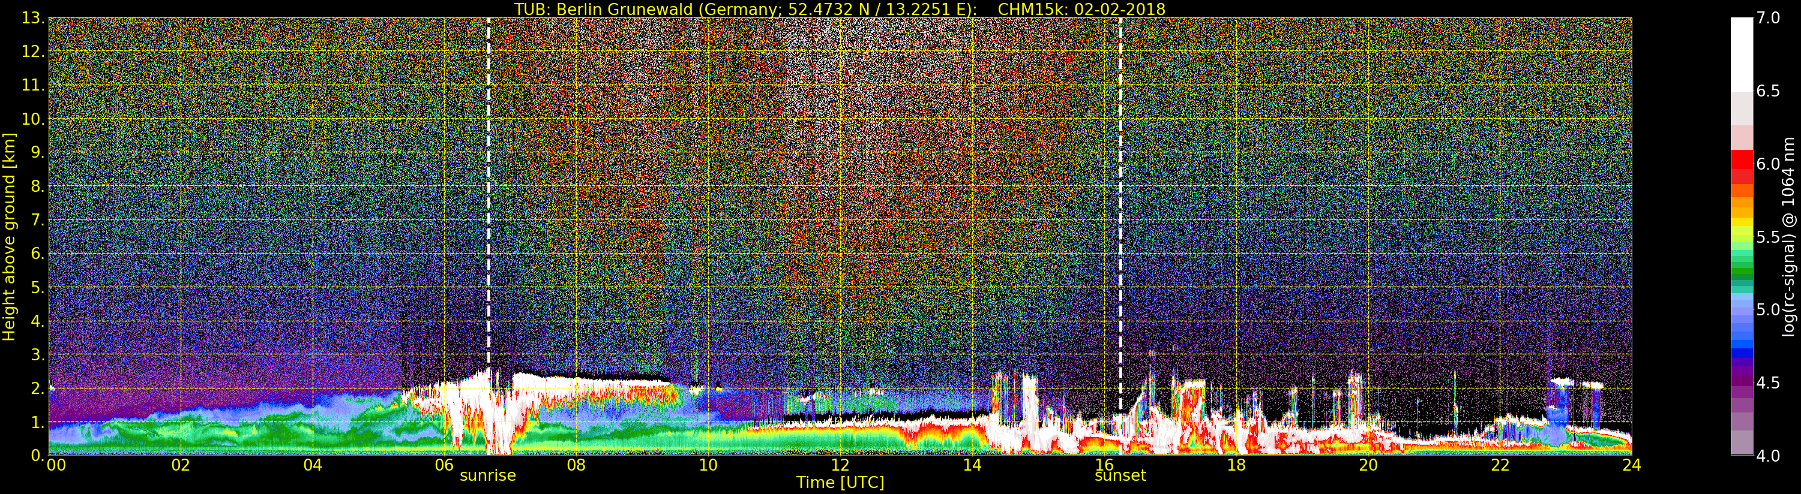Select colorbar value label "5.5"
The image size is (1801, 494).
[1768, 237]
